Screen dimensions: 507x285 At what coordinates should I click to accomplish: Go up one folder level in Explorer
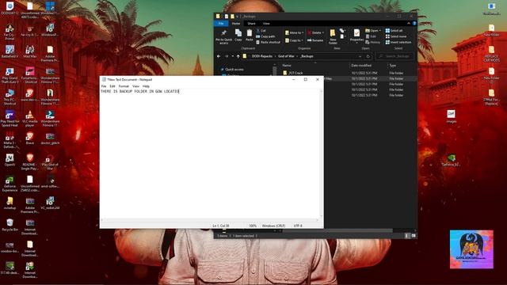[x=238, y=56]
